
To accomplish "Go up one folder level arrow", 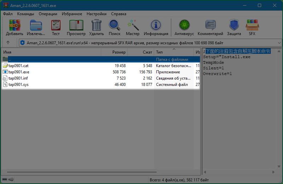I will point(8,42).
